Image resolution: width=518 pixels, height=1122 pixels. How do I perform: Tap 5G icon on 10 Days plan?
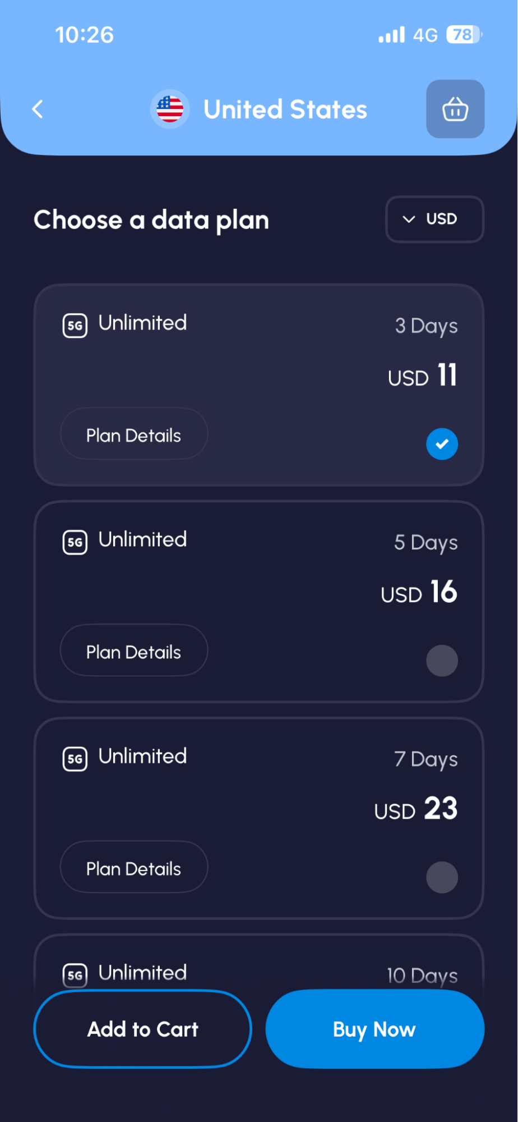point(75,975)
